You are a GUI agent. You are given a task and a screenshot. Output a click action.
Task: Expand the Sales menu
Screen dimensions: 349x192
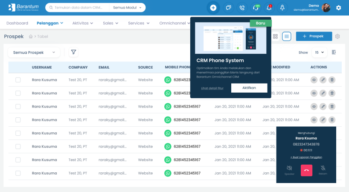click(x=111, y=23)
